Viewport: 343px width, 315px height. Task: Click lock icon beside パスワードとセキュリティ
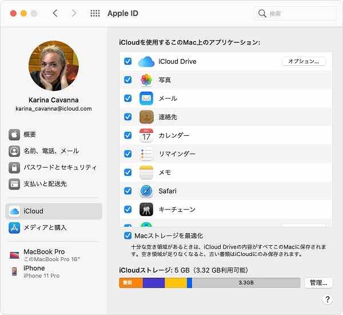click(x=14, y=168)
